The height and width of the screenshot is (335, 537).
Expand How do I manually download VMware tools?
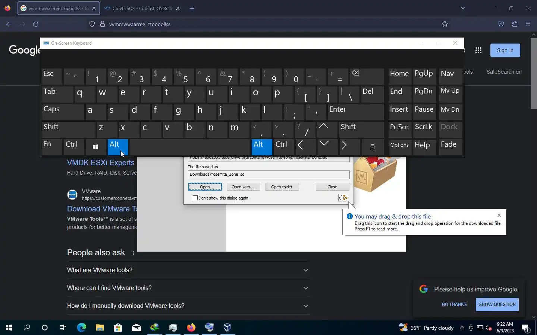coord(188,306)
